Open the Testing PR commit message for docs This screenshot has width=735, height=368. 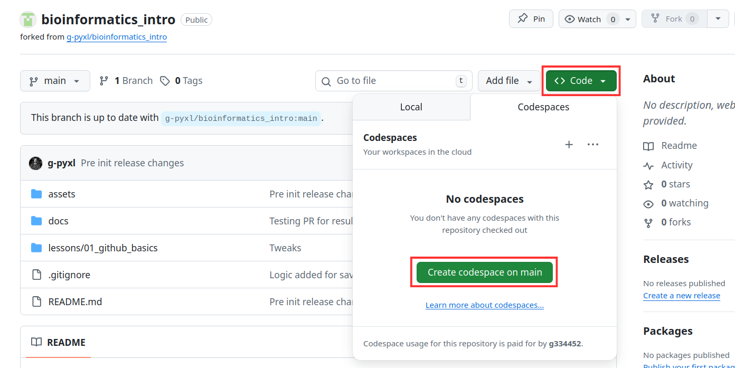click(x=311, y=221)
